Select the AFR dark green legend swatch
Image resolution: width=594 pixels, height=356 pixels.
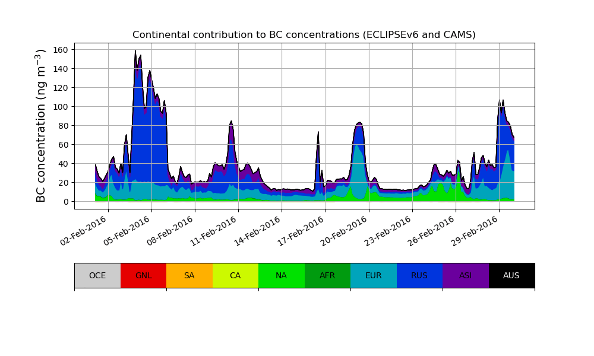(x=327, y=275)
